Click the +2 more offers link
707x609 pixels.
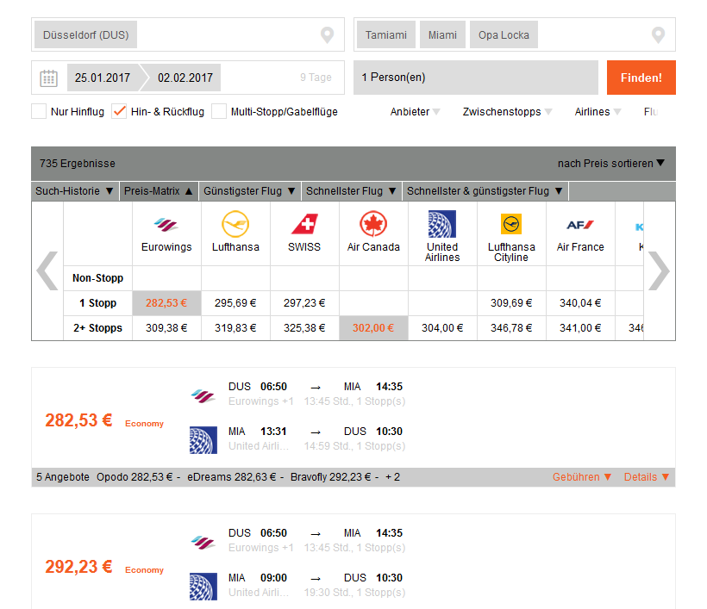click(392, 477)
